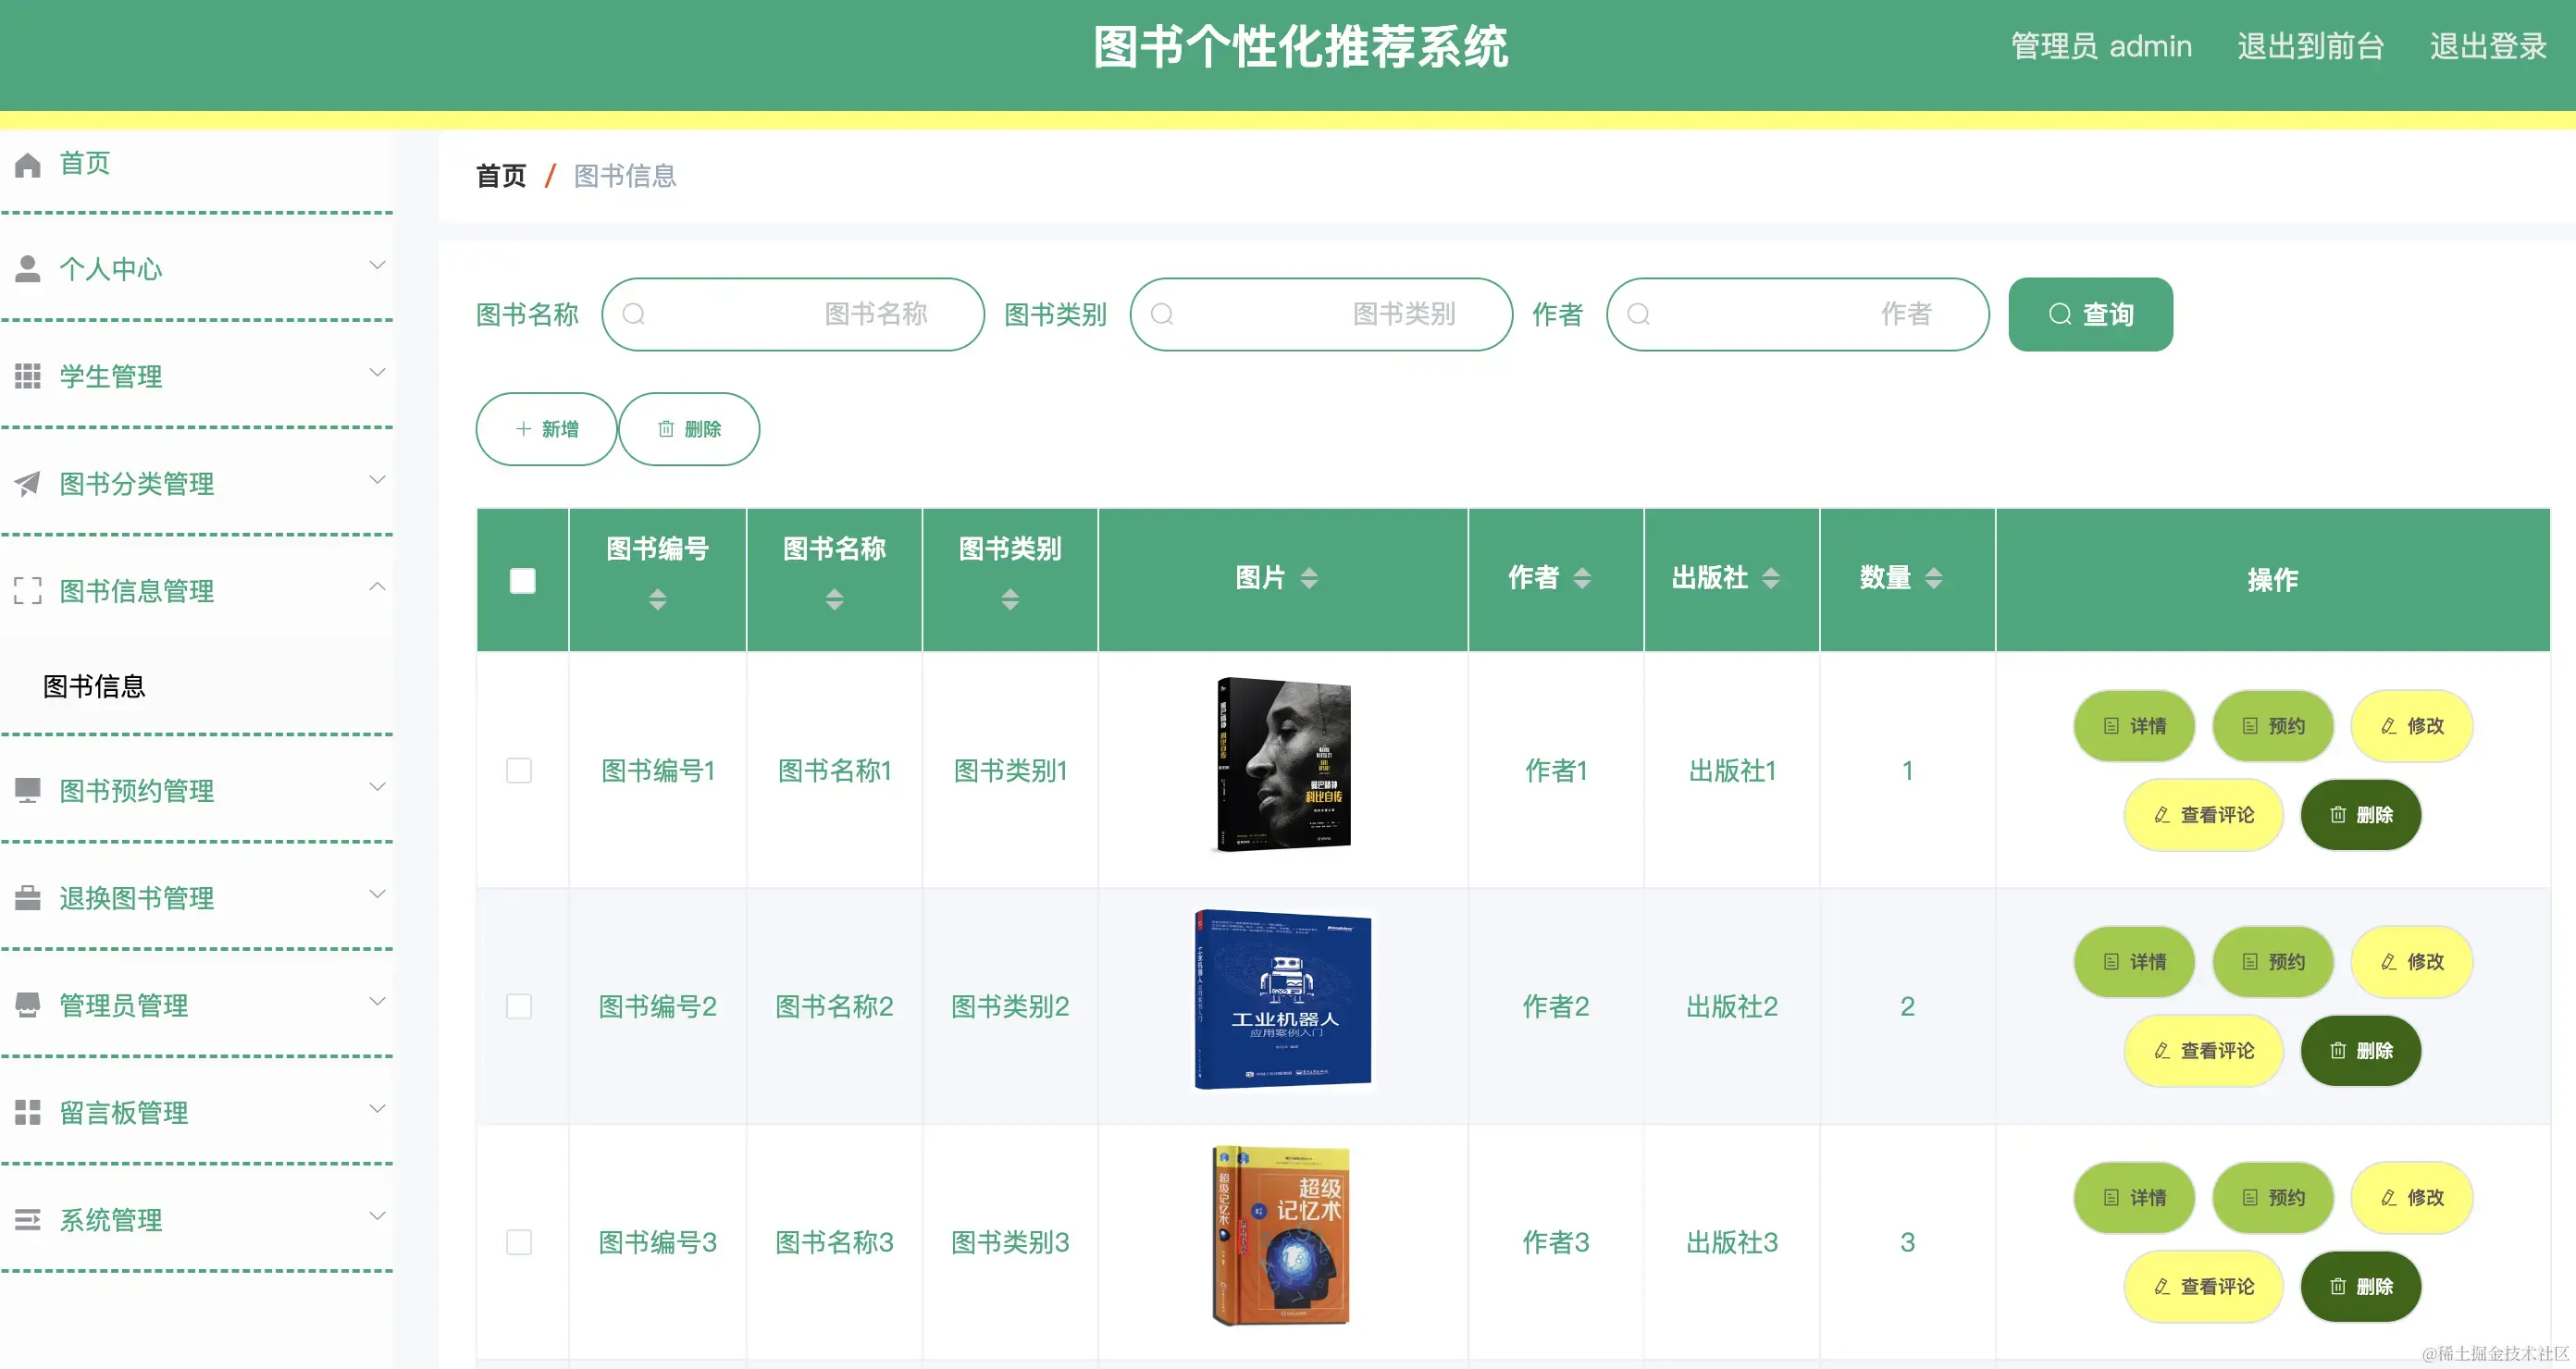Select the message icon beside 留言板管理

pyautogui.click(x=26, y=1112)
